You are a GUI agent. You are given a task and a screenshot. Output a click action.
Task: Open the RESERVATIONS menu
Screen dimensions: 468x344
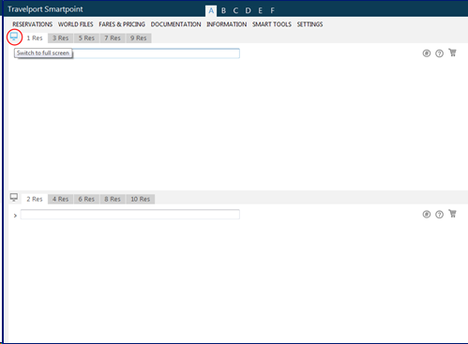tap(33, 24)
